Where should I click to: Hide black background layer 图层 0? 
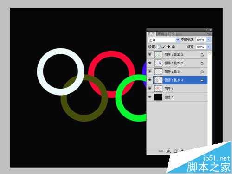pos(150,97)
